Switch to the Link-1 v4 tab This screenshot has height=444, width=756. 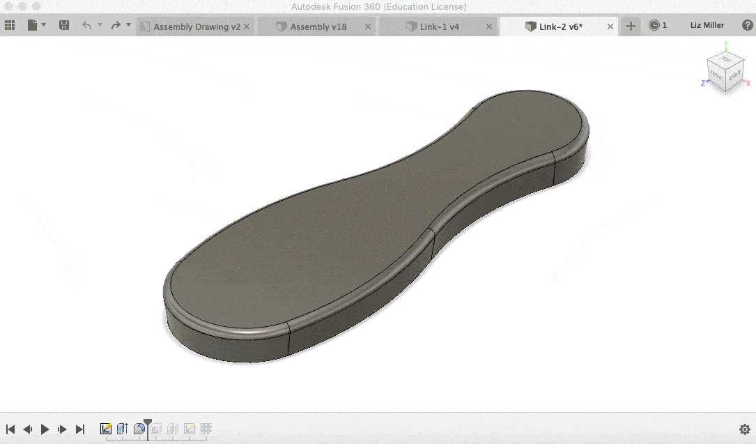[439, 26]
